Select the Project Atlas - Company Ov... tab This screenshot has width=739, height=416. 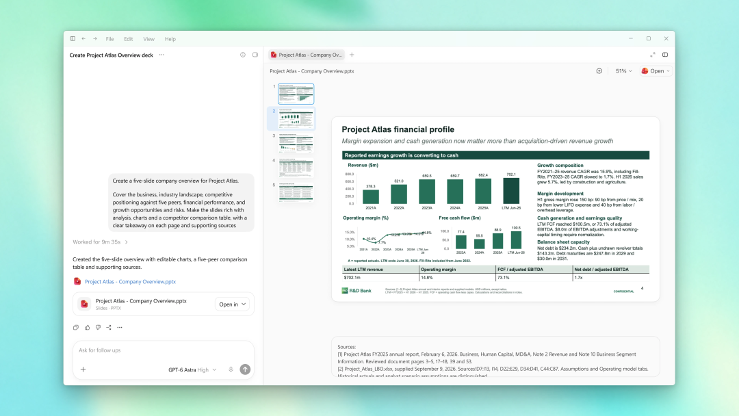[307, 55]
